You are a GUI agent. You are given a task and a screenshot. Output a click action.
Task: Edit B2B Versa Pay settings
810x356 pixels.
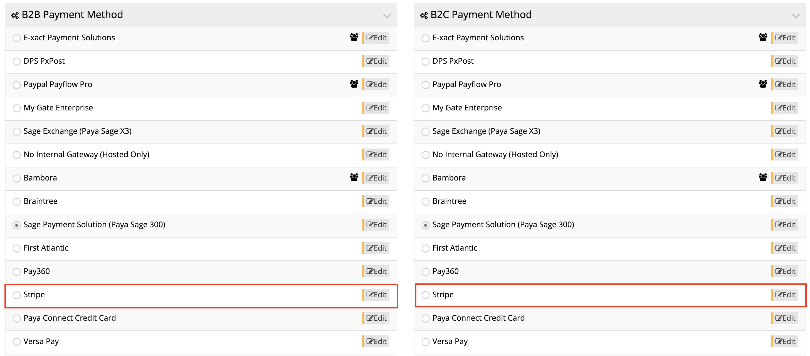coord(376,342)
